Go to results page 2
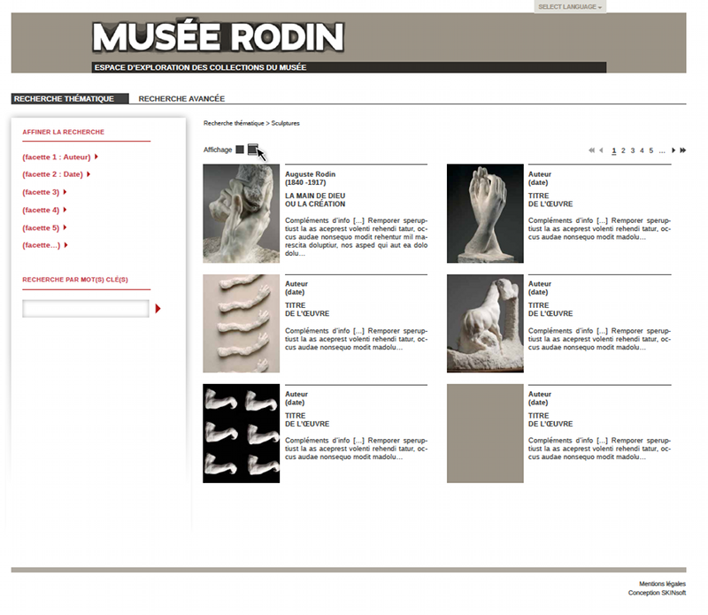This screenshot has height=615, width=708. coord(623,150)
